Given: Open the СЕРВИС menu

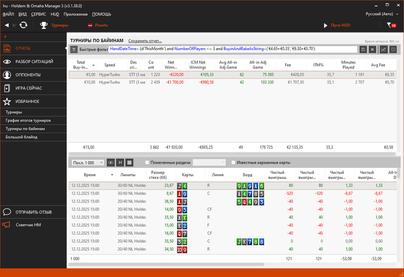Looking at the screenshot, I should click(x=39, y=13).
